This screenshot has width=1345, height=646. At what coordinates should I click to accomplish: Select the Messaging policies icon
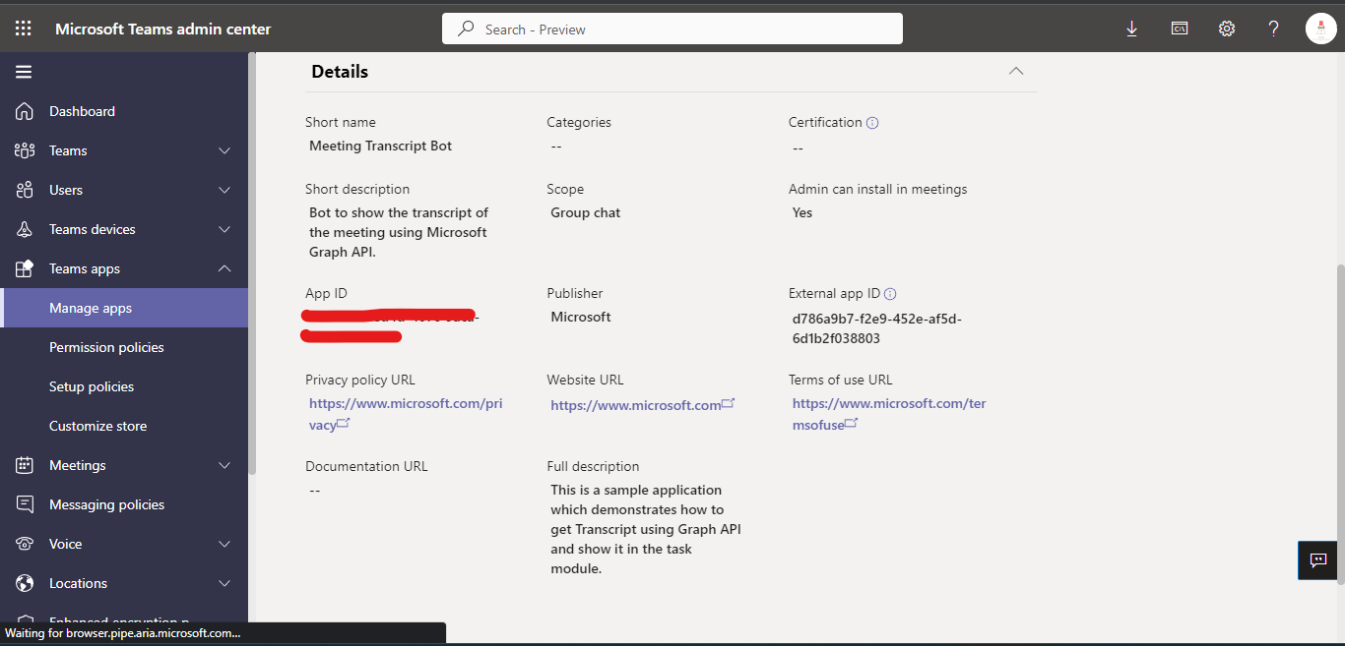click(x=22, y=503)
